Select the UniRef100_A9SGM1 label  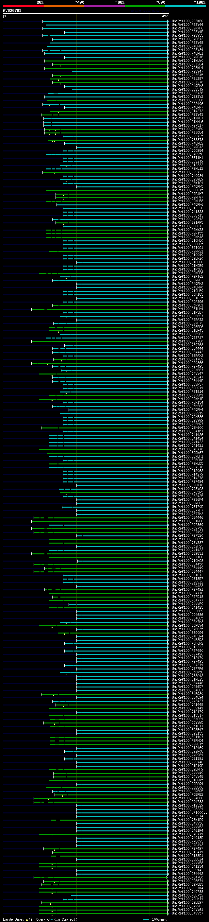[187, 395]
